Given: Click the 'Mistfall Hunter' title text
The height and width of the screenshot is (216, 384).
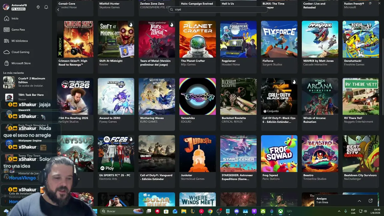Looking at the screenshot, I should (109, 4).
